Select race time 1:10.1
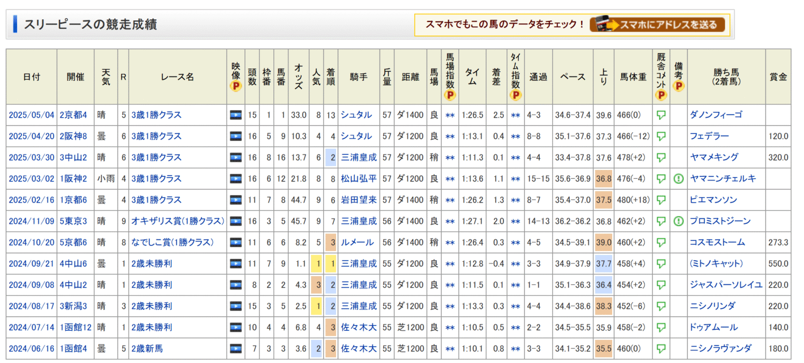Screen dimensions: 804x363 click(473, 349)
